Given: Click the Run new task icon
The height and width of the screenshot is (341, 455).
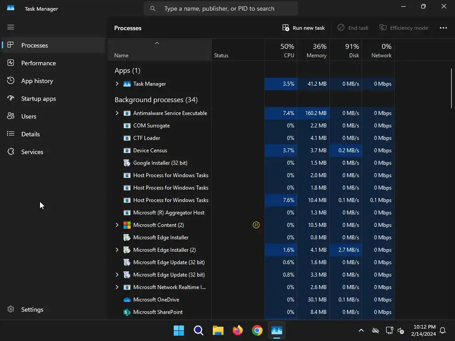Looking at the screenshot, I should [x=286, y=28].
